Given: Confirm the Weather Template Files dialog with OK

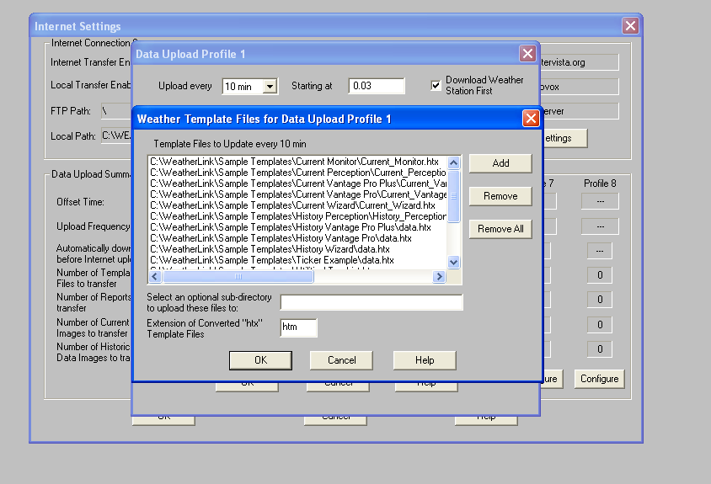Looking at the screenshot, I should click(x=260, y=360).
